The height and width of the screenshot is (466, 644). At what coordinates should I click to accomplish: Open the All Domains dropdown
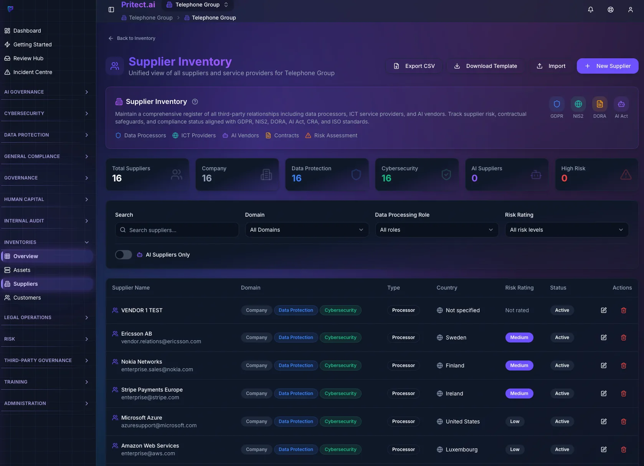click(307, 230)
